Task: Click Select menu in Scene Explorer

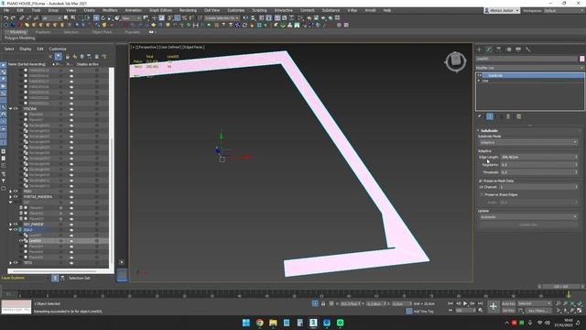Action: pos(9,49)
